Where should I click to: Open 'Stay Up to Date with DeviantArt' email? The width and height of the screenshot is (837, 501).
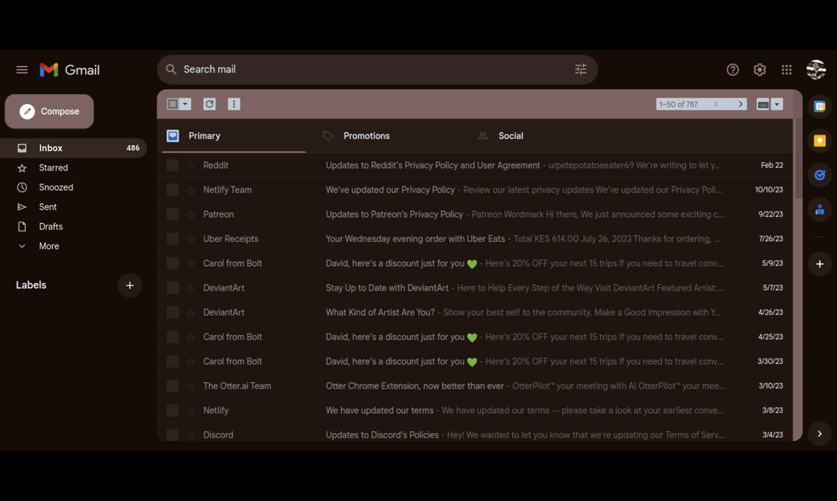tap(475, 288)
